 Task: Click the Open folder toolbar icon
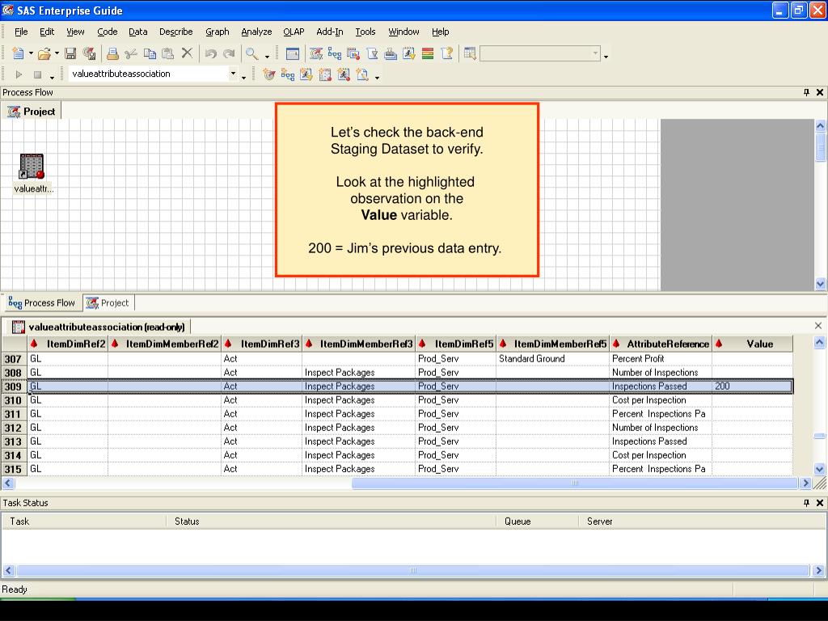(x=44, y=53)
